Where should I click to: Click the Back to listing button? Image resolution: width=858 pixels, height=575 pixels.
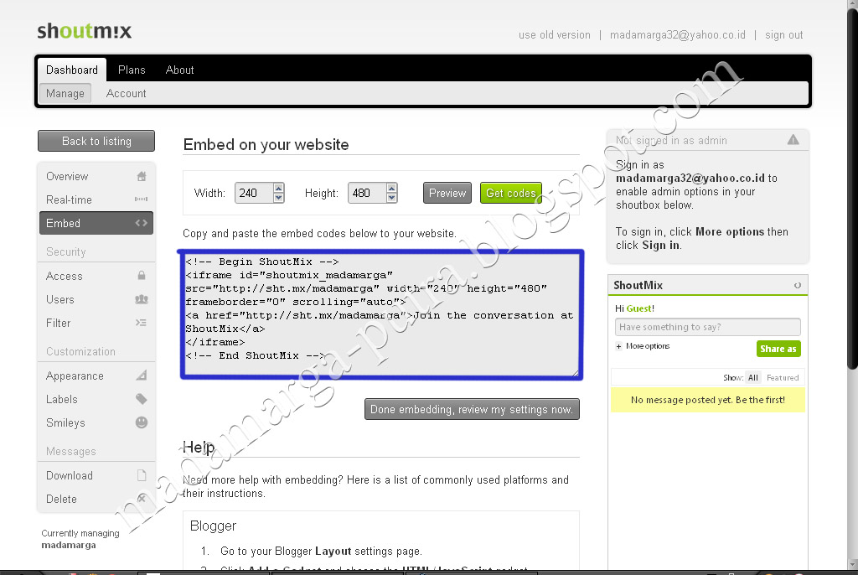click(96, 141)
